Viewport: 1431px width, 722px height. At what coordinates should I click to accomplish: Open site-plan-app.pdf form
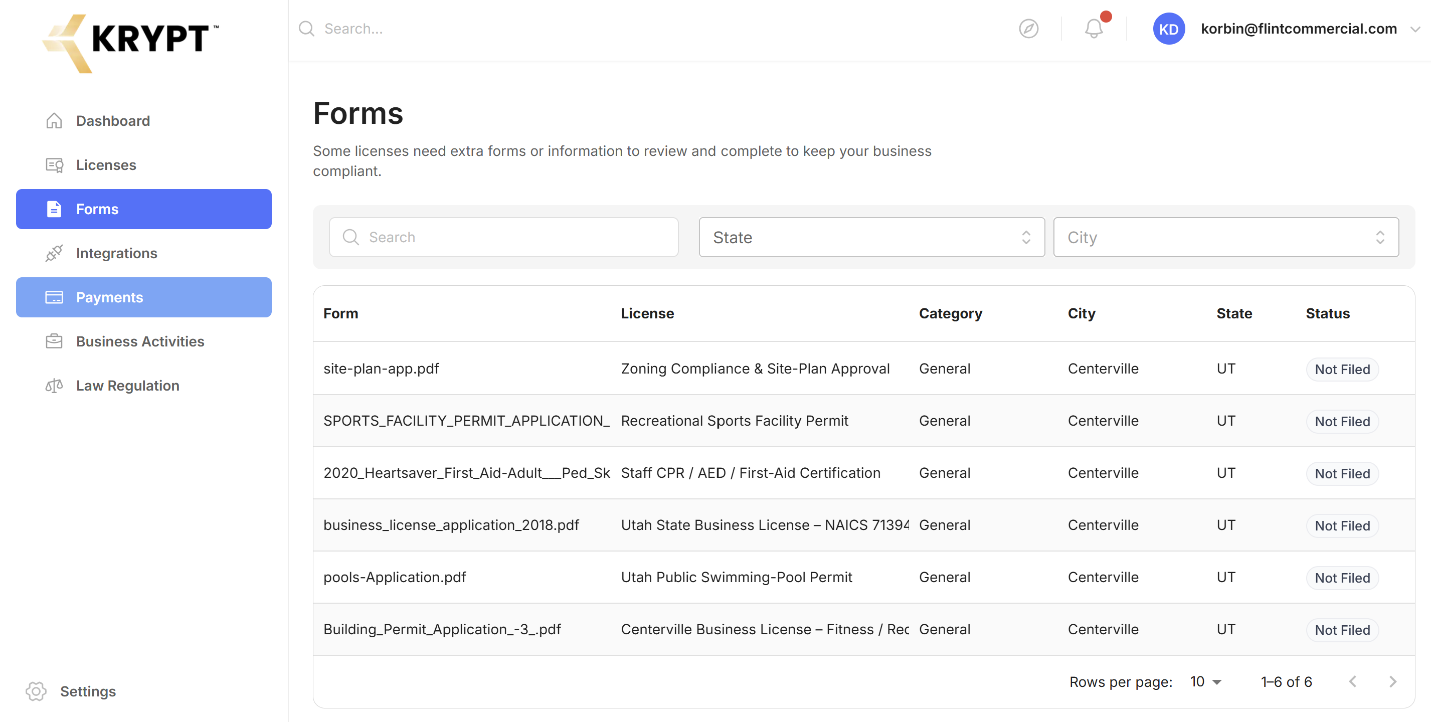381,368
